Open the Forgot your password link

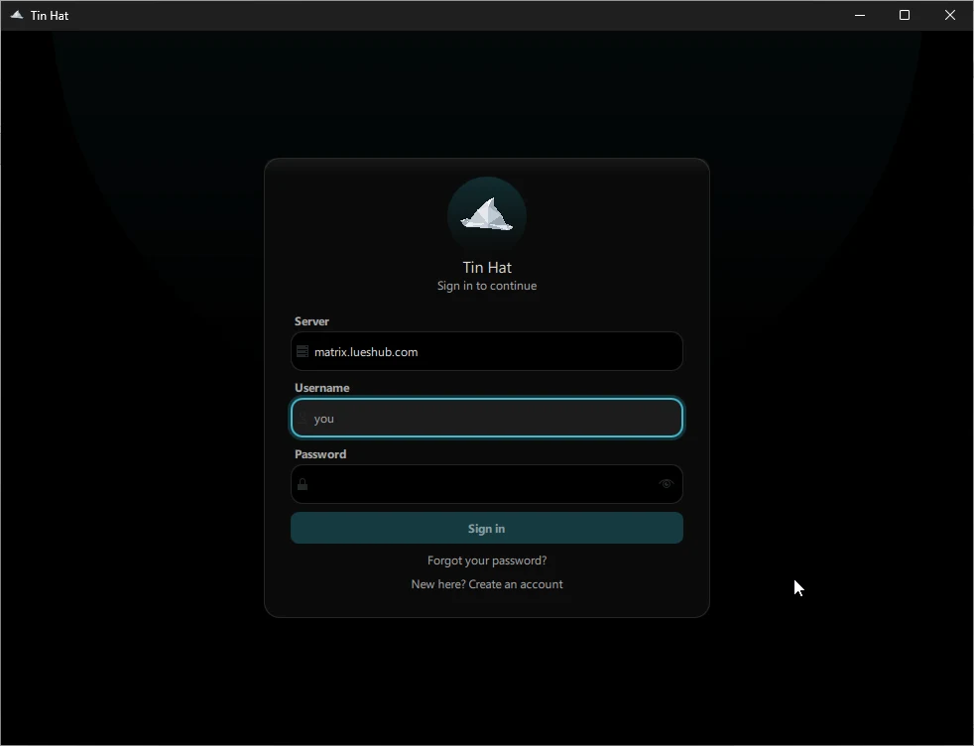pos(487,560)
